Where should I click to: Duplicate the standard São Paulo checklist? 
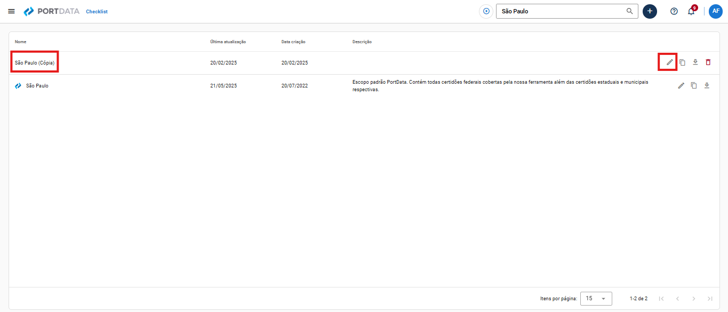694,85
